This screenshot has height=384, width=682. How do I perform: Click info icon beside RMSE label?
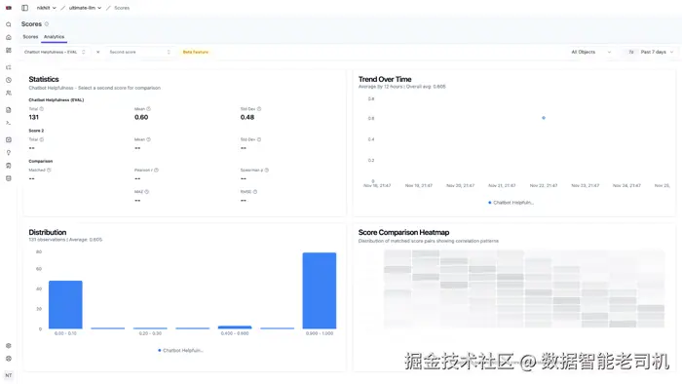pos(255,192)
